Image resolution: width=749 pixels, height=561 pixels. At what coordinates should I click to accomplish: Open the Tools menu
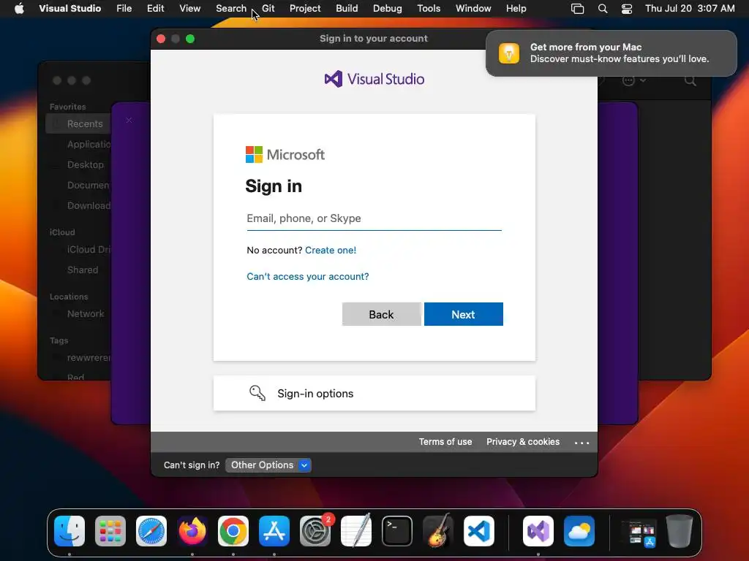(429, 9)
